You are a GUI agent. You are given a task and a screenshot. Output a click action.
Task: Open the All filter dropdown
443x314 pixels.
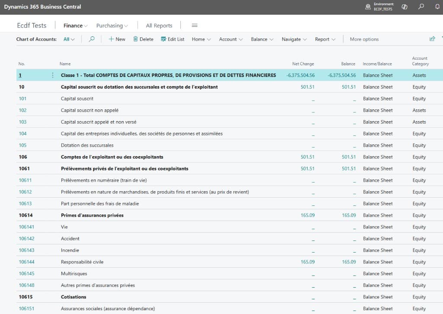pos(69,39)
